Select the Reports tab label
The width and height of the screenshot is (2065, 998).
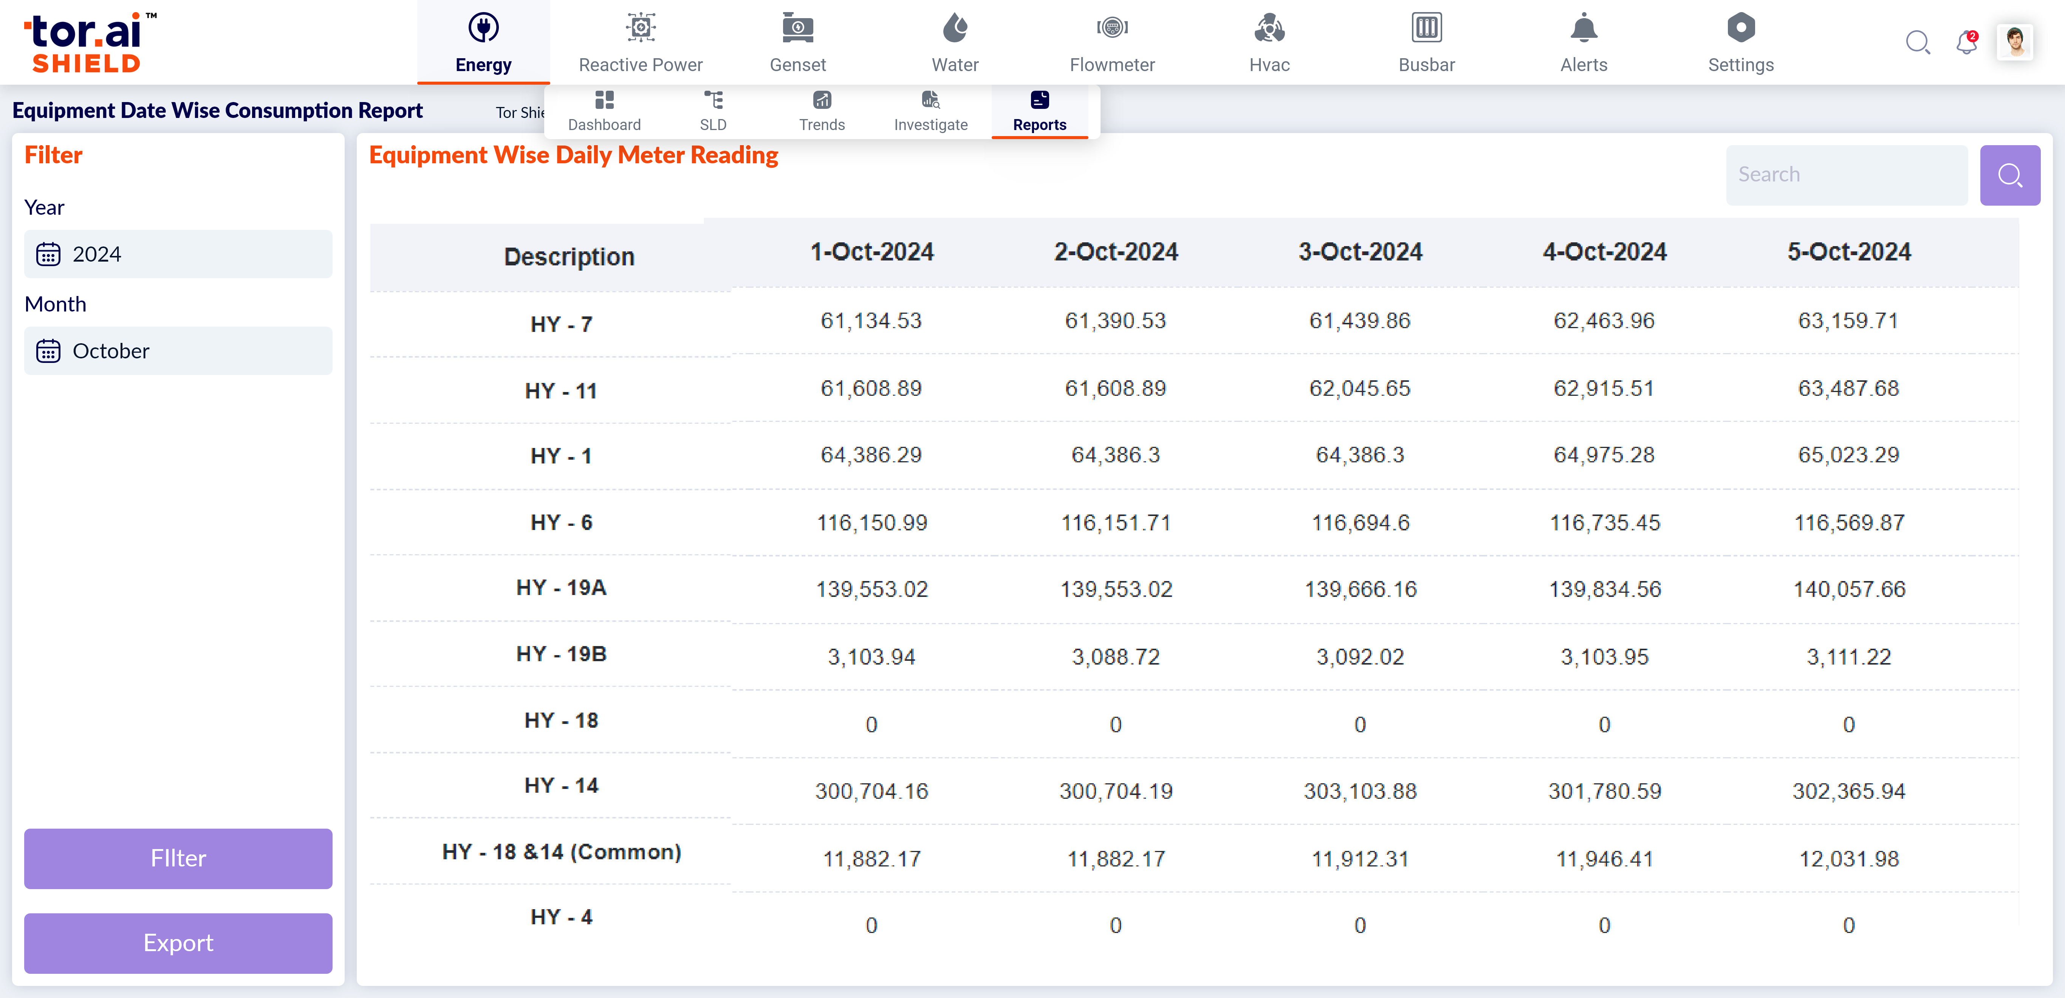pos(1040,125)
